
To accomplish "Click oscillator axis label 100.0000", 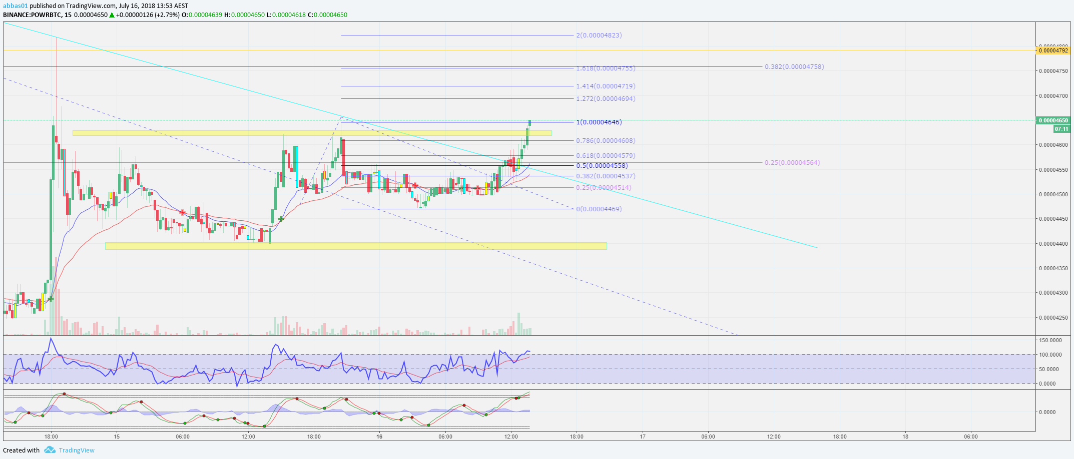I will [1050, 355].
